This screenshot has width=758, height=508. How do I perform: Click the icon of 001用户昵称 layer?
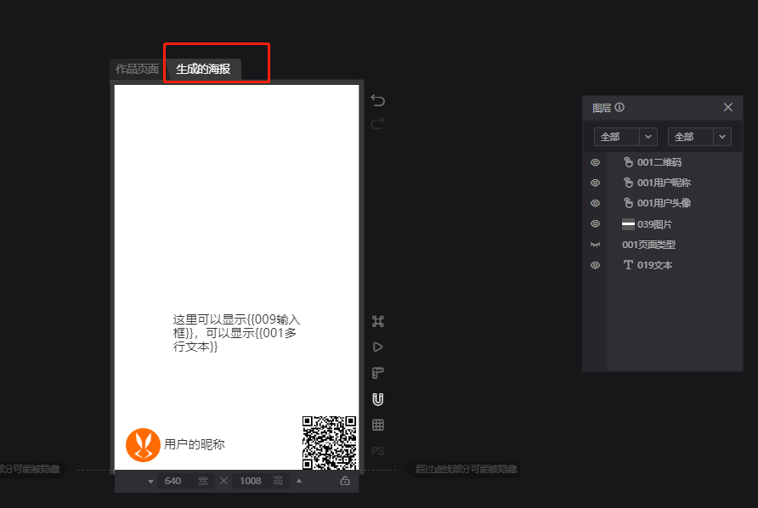(x=628, y=183)
